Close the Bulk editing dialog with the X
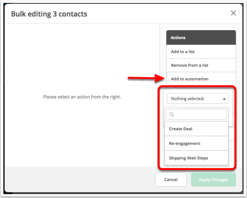The width and height of the screenshot is (247, 198). [233, 13]
